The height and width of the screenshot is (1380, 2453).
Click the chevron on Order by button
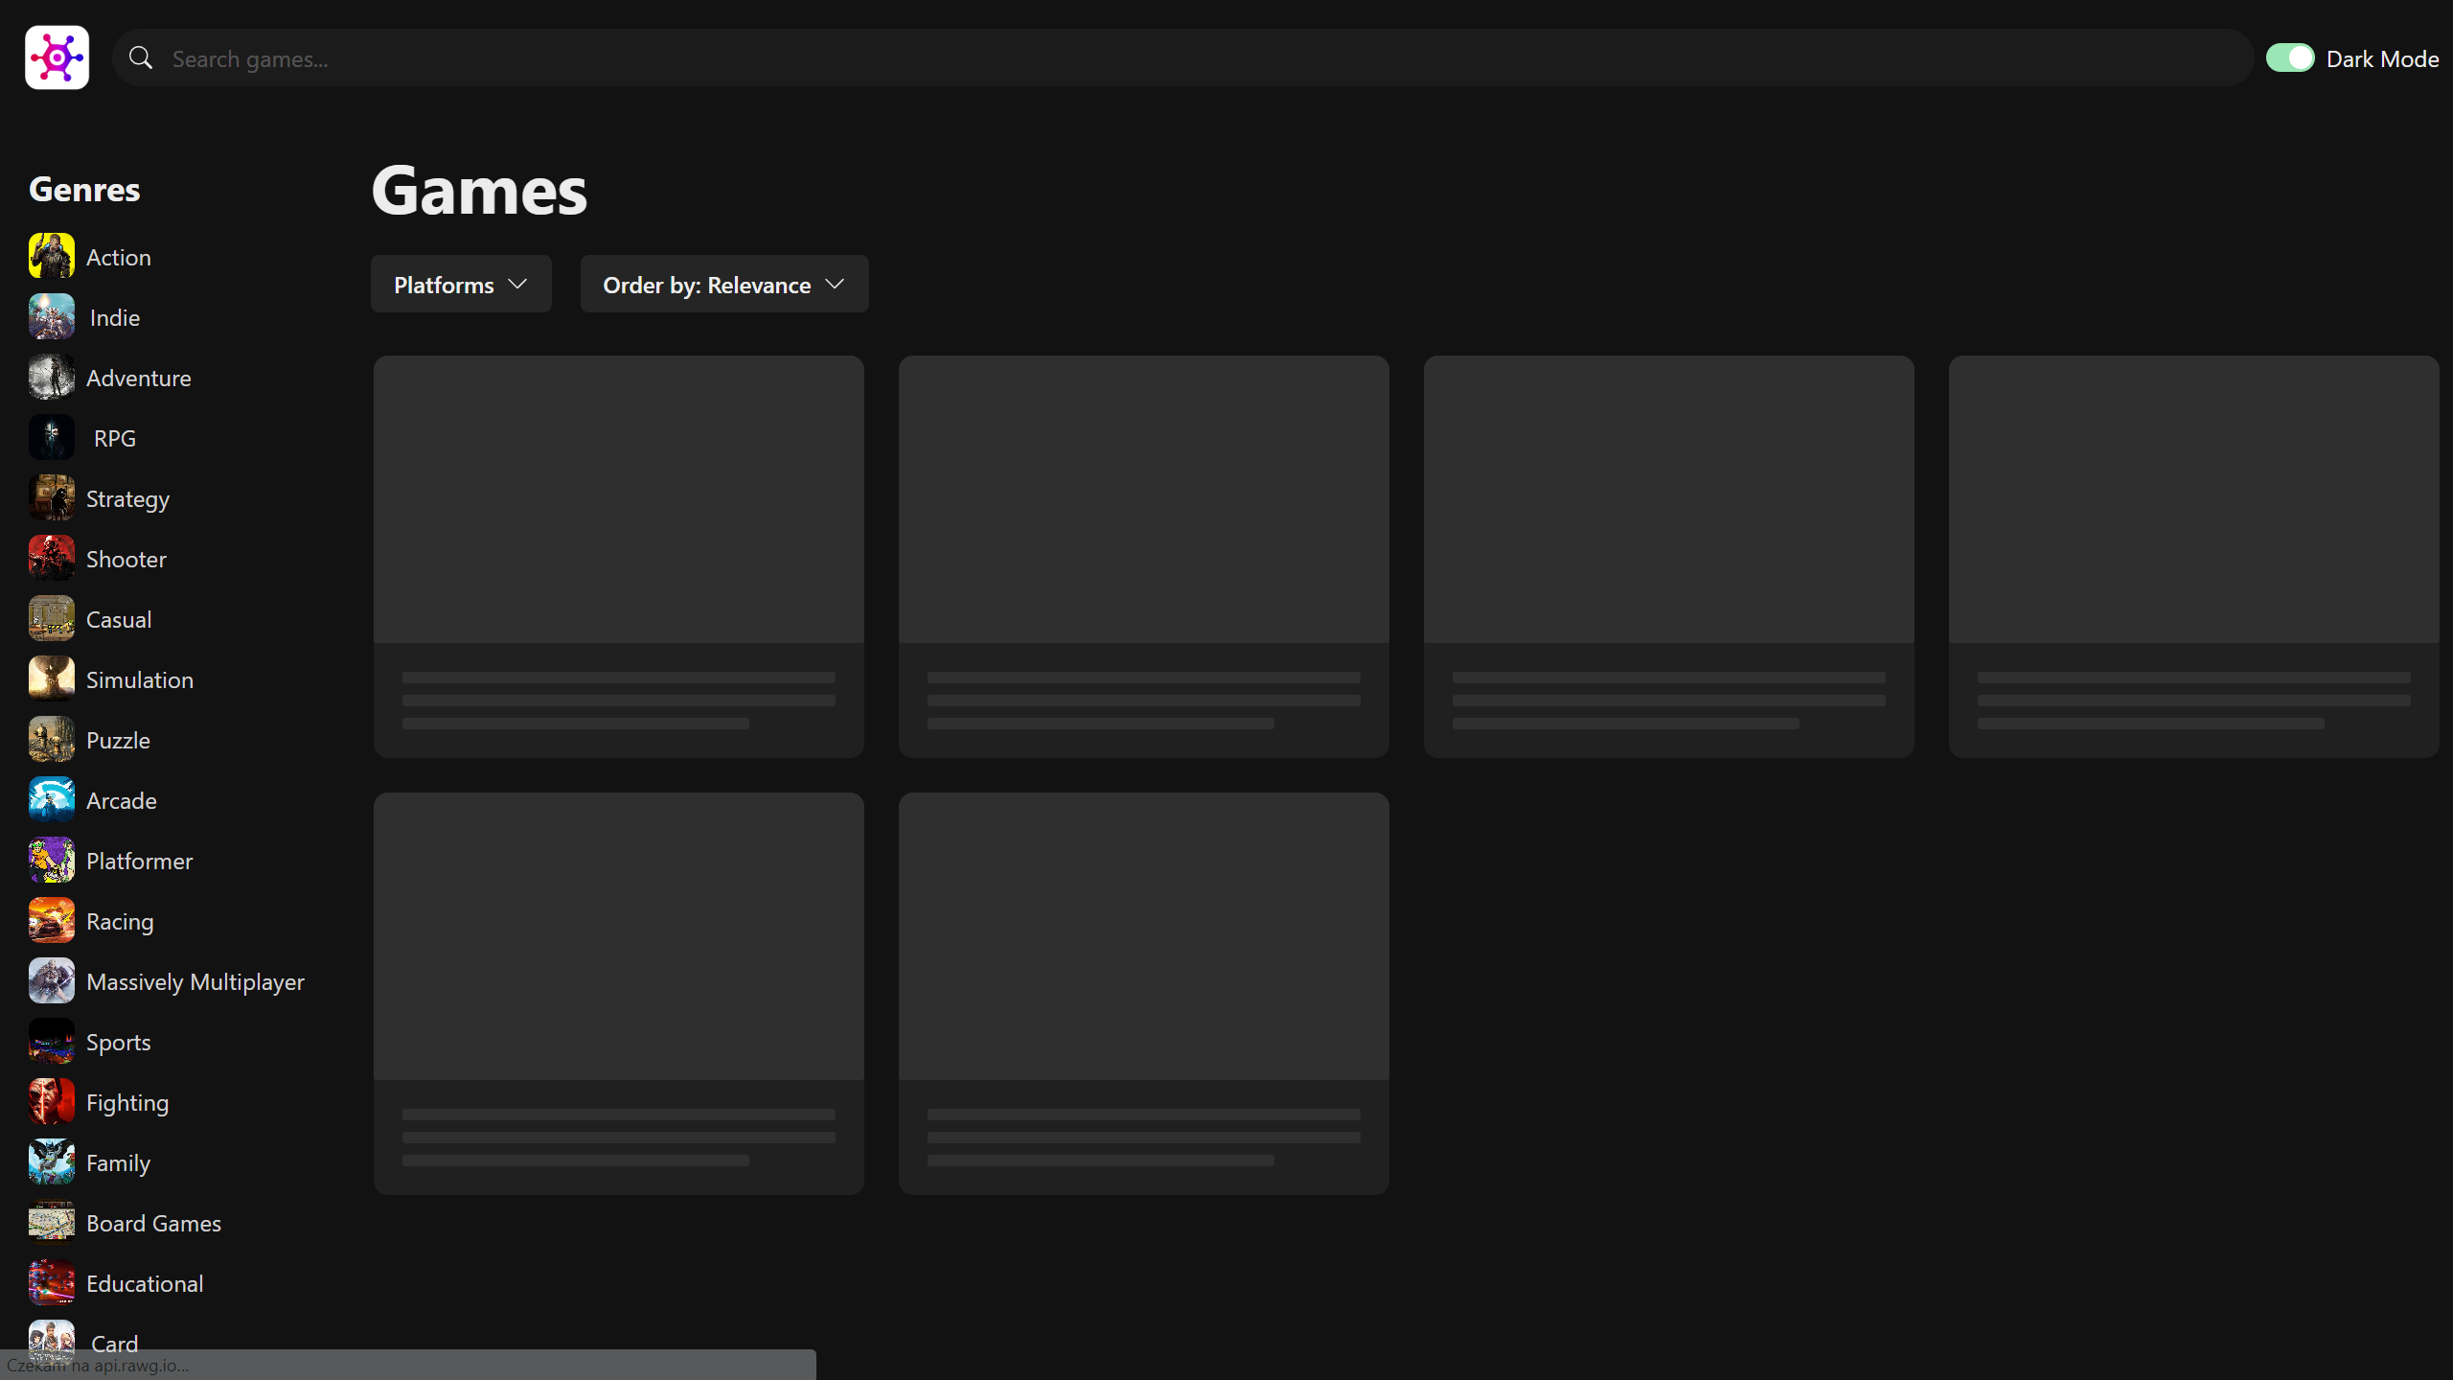[x=835, y=284]
